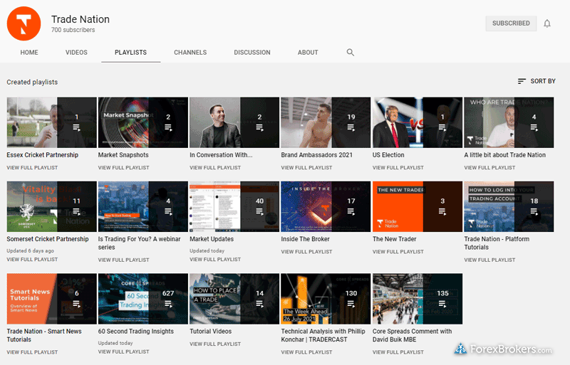Click the In Conversation With... playlist title
570x365 pixels.
221,155
